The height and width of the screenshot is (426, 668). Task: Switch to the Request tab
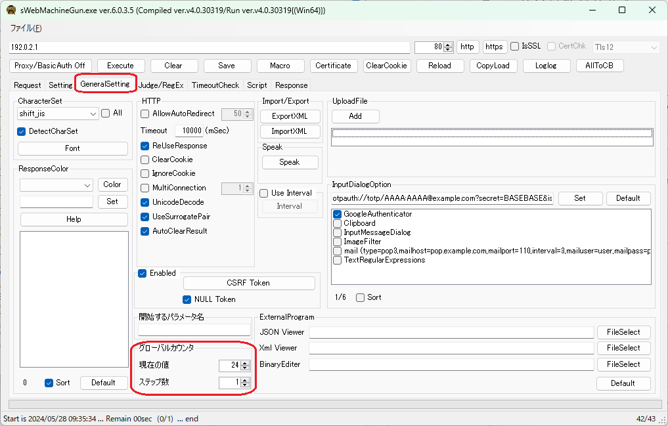[x=28, y=85]
